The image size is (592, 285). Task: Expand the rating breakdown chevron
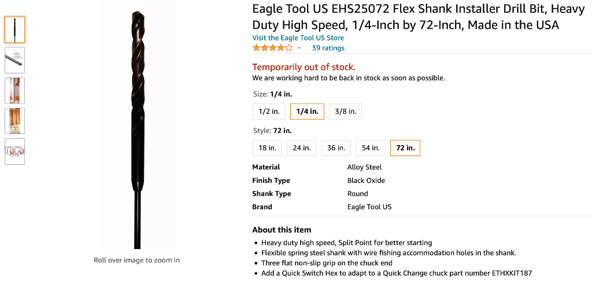click(x=299, y=48)
